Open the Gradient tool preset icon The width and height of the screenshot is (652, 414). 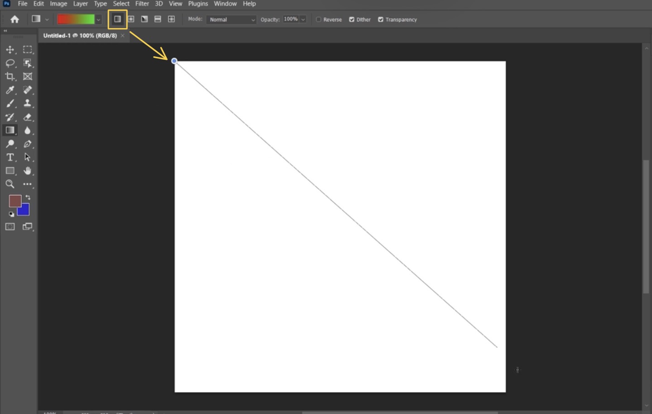pos(36,19)
